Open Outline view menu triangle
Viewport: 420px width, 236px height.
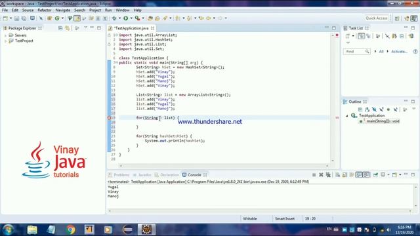[x=414, y=109]
